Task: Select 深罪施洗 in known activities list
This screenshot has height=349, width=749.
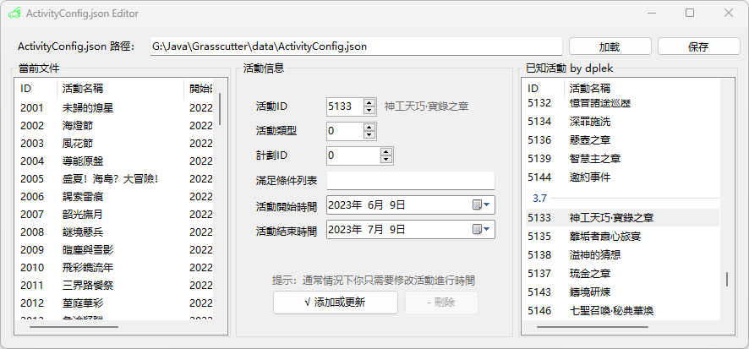Action: click(x=590, y=121)
